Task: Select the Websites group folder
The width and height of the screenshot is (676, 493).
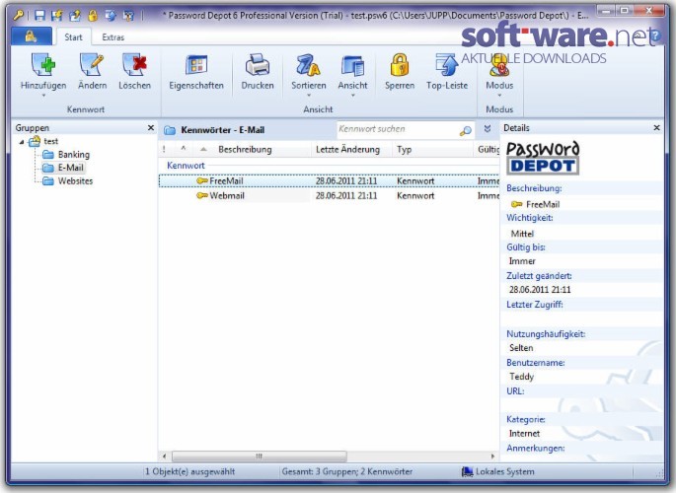Action: [x=75, y=181]
